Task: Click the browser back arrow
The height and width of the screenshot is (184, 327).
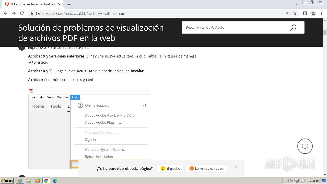Action: [x=6, y=13]
